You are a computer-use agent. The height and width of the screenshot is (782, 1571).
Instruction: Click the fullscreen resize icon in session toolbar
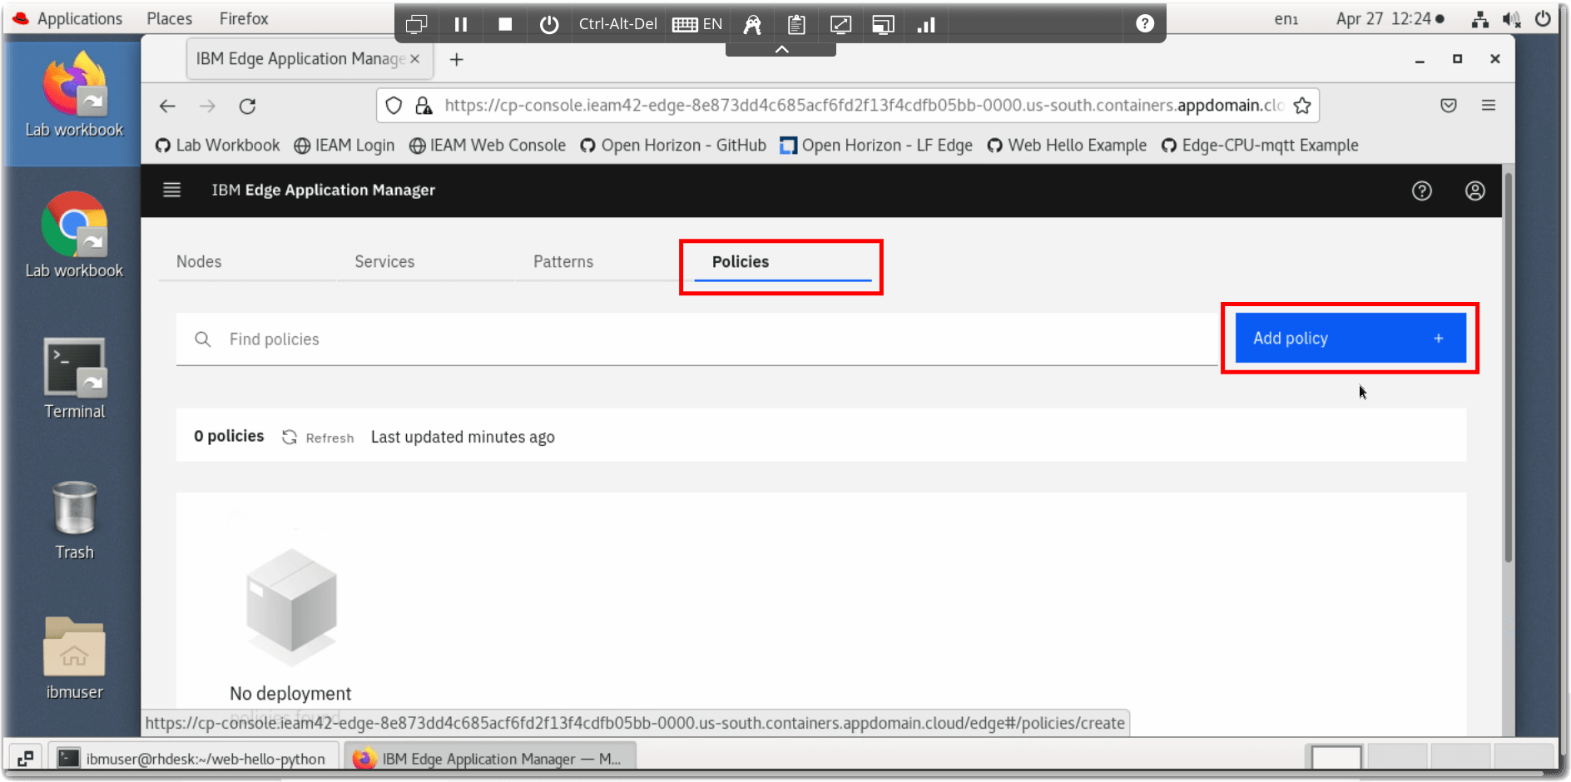(840, 24)
